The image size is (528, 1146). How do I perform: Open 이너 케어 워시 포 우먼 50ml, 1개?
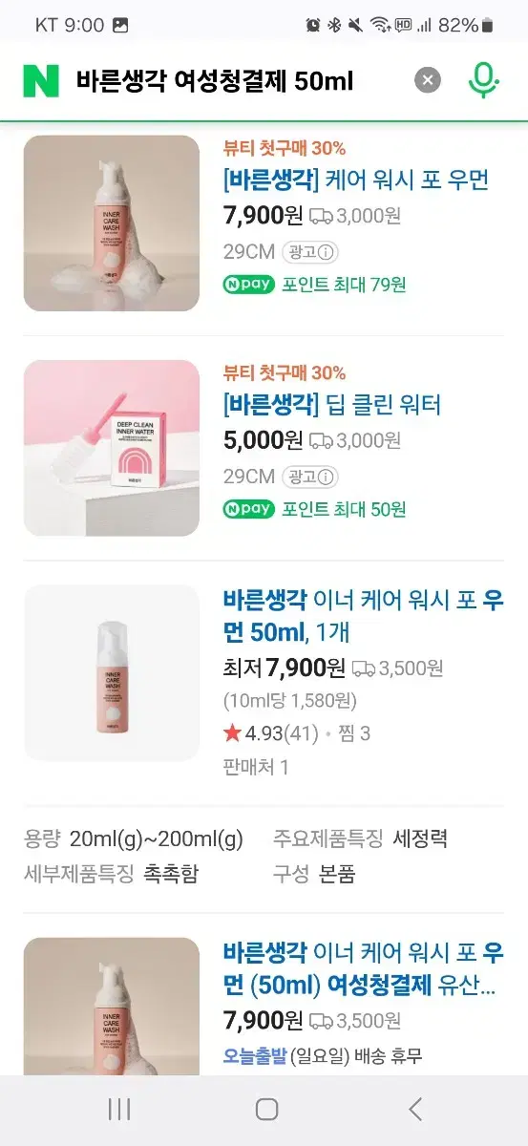[363, 616]
